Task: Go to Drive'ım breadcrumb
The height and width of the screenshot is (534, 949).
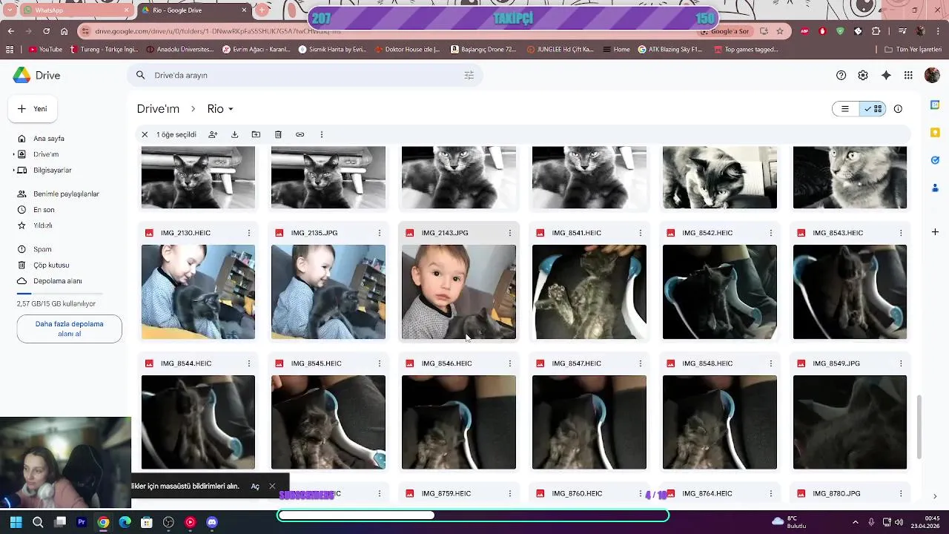Action: [158, 109]
